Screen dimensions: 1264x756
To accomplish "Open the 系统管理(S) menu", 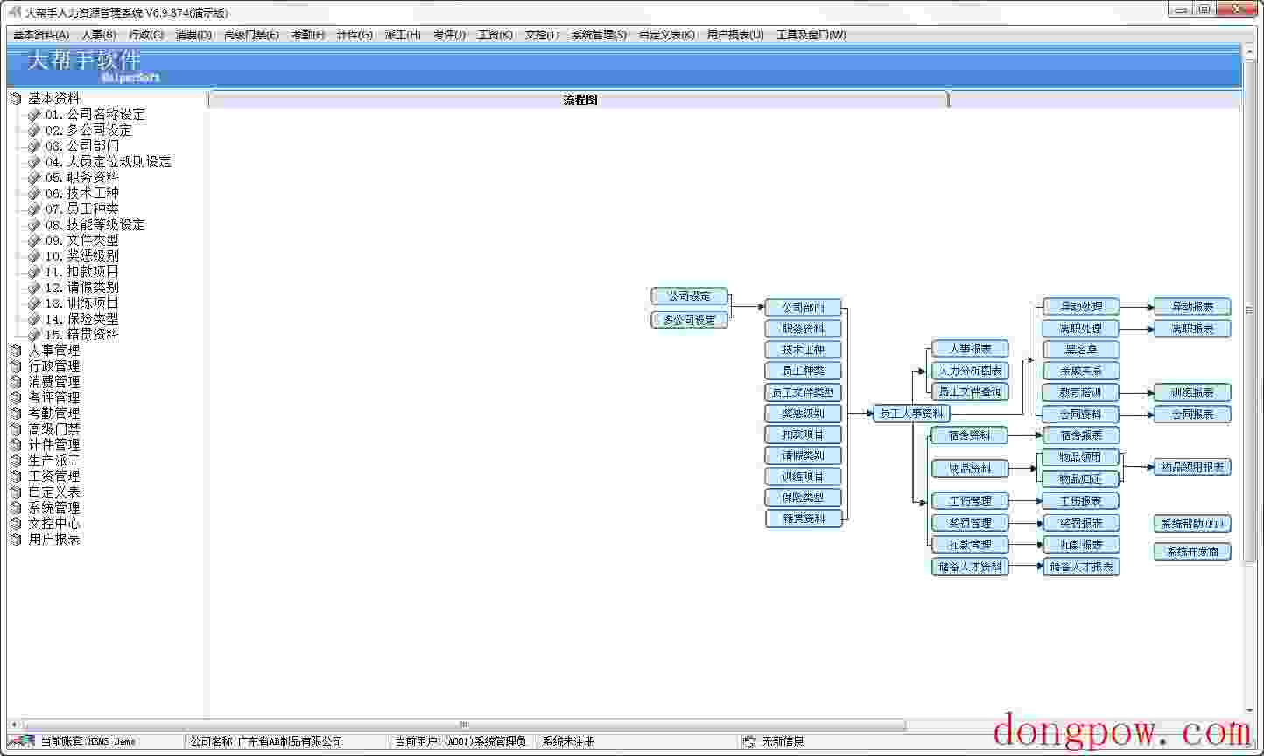I will [x=599, y=35].
